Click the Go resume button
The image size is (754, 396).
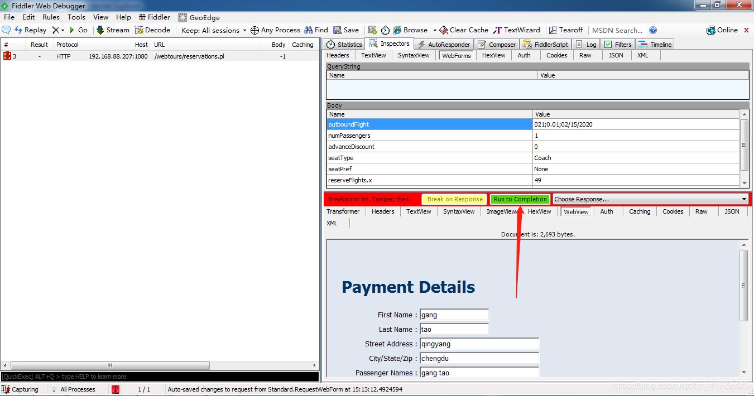78,30
